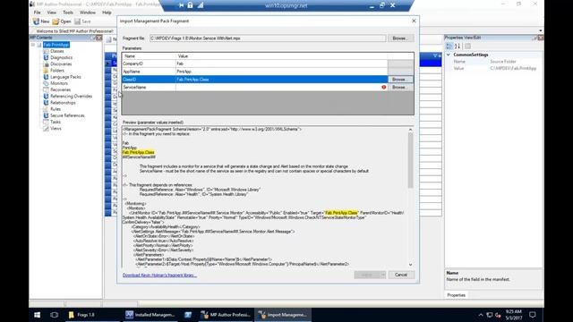Open the toolbar overflow arrow at right
Viewport: 573px width, 322px height.
541,31
